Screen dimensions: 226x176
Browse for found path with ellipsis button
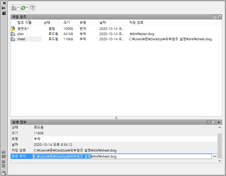[x=215, y=156]
